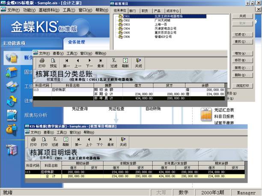The height and width of the screenshot is (196, 262).
Task: Click 本年累计 row in classified ledger
Action: (x=129, y=98)
